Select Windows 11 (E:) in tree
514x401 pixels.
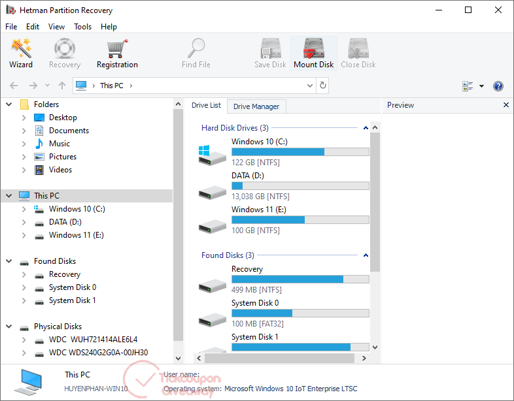coord(77,235)
